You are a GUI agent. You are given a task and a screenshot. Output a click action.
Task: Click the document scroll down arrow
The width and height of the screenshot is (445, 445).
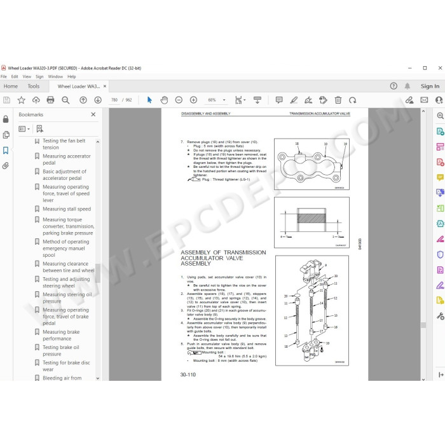coord(423,379)
